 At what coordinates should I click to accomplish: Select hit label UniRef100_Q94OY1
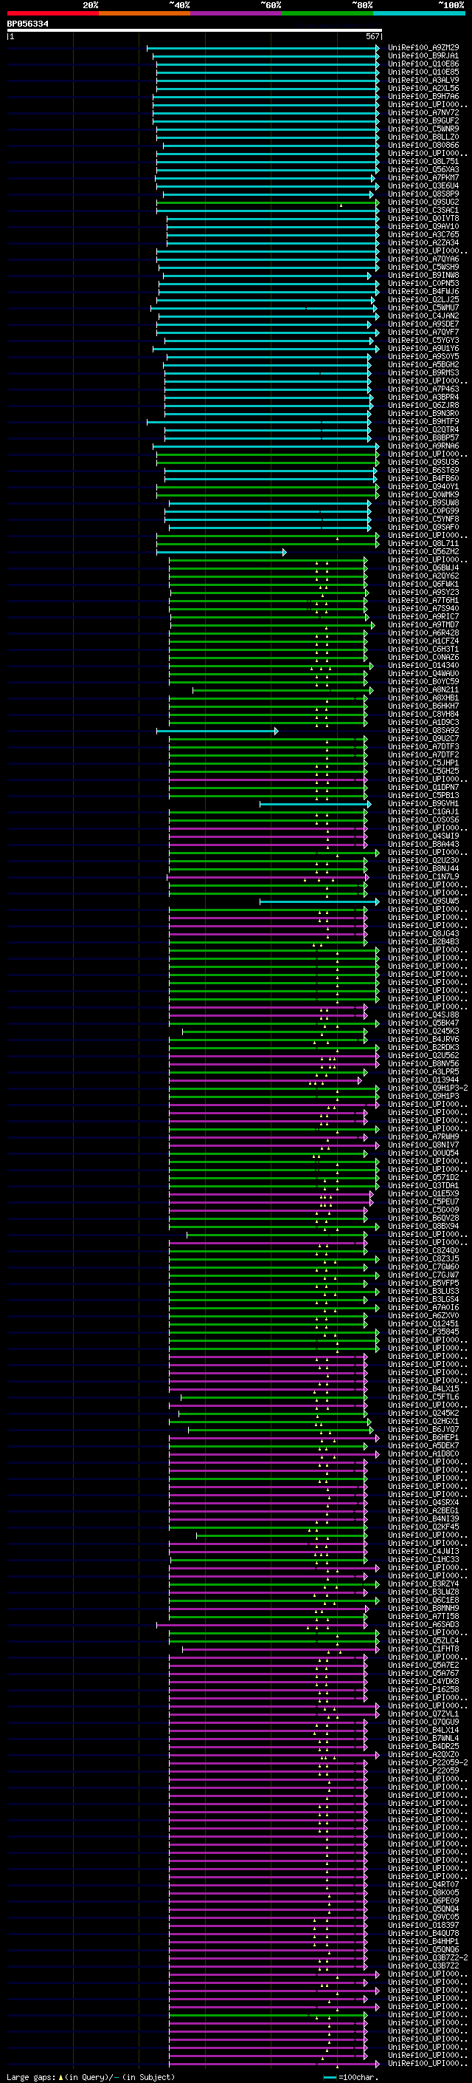(x=423, y=486)
